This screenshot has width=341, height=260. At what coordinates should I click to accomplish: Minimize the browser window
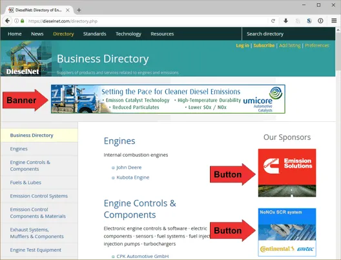pyautogui.click(x=304, y=5)
